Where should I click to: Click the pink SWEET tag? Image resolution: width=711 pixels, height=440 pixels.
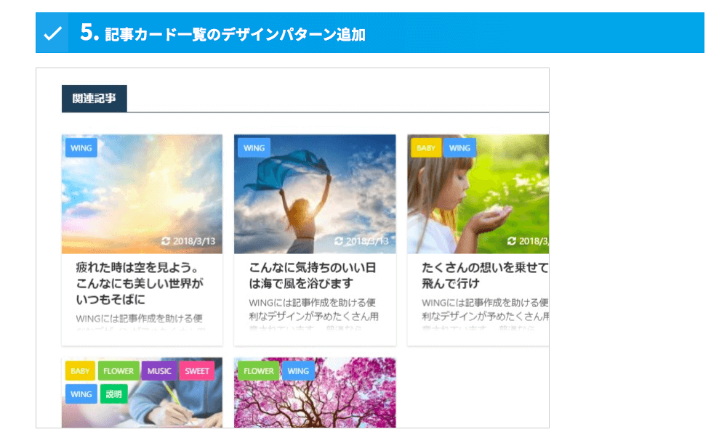click(x=197, y=371)
